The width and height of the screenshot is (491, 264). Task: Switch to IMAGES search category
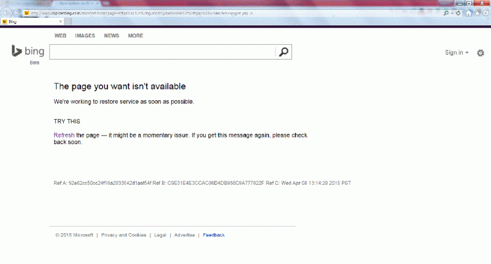tap(85, 36)
